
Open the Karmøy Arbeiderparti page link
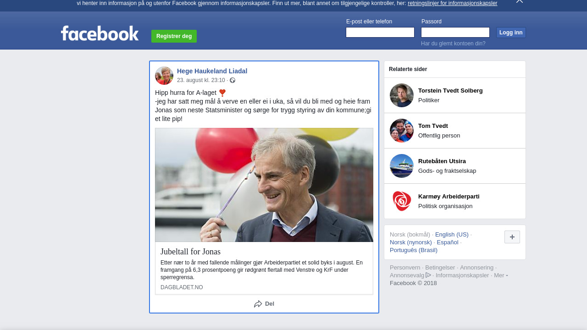point(449,197)
